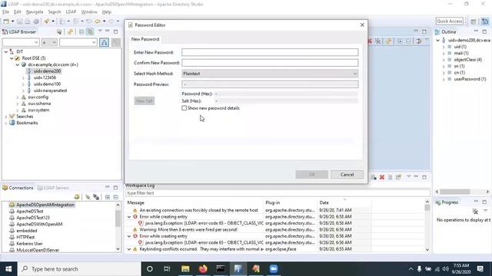Collapse first 'Error while creating entry' log row
The width and height of the screenshot is (492, 276).
tap(129, 216)
